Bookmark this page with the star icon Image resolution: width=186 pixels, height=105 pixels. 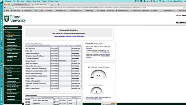pos(184,8)
